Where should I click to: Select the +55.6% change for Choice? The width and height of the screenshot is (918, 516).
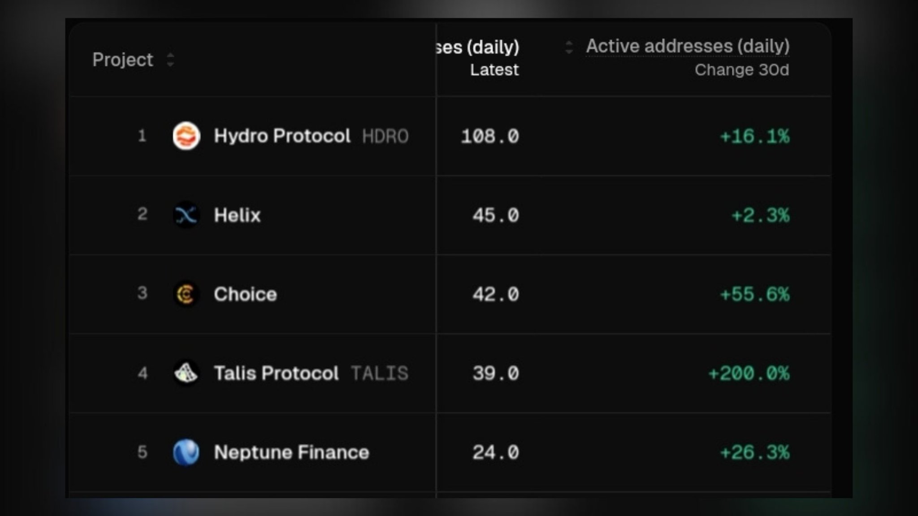(754, 294)
